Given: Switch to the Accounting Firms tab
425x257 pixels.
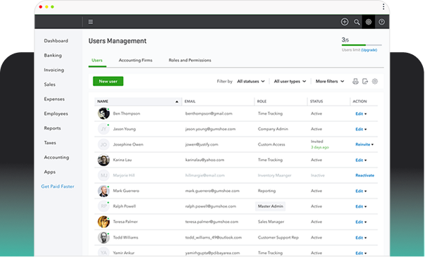Looking at the screenshot, I should [x=135, y=60].
